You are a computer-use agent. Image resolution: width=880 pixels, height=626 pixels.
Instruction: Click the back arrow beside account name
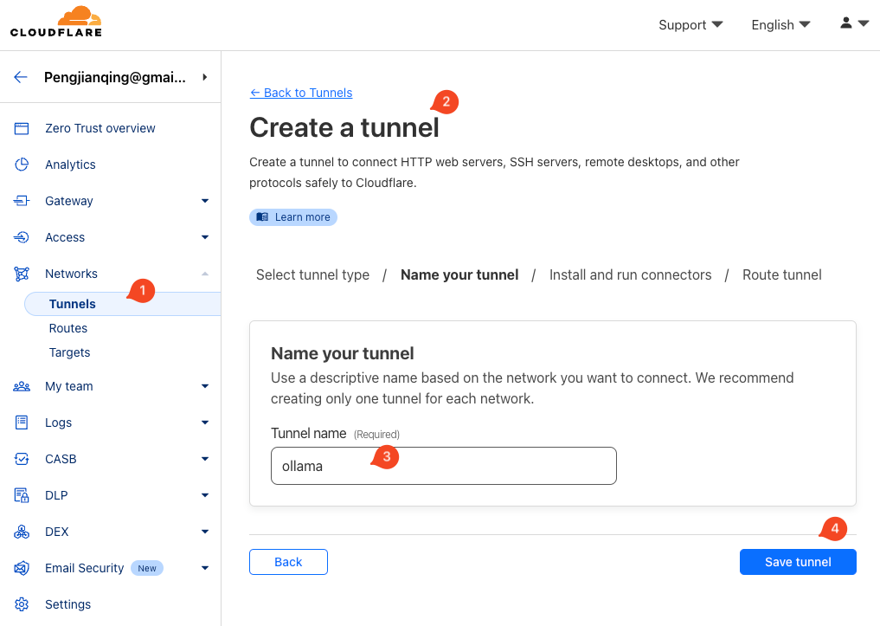click(x=21, y=77)
